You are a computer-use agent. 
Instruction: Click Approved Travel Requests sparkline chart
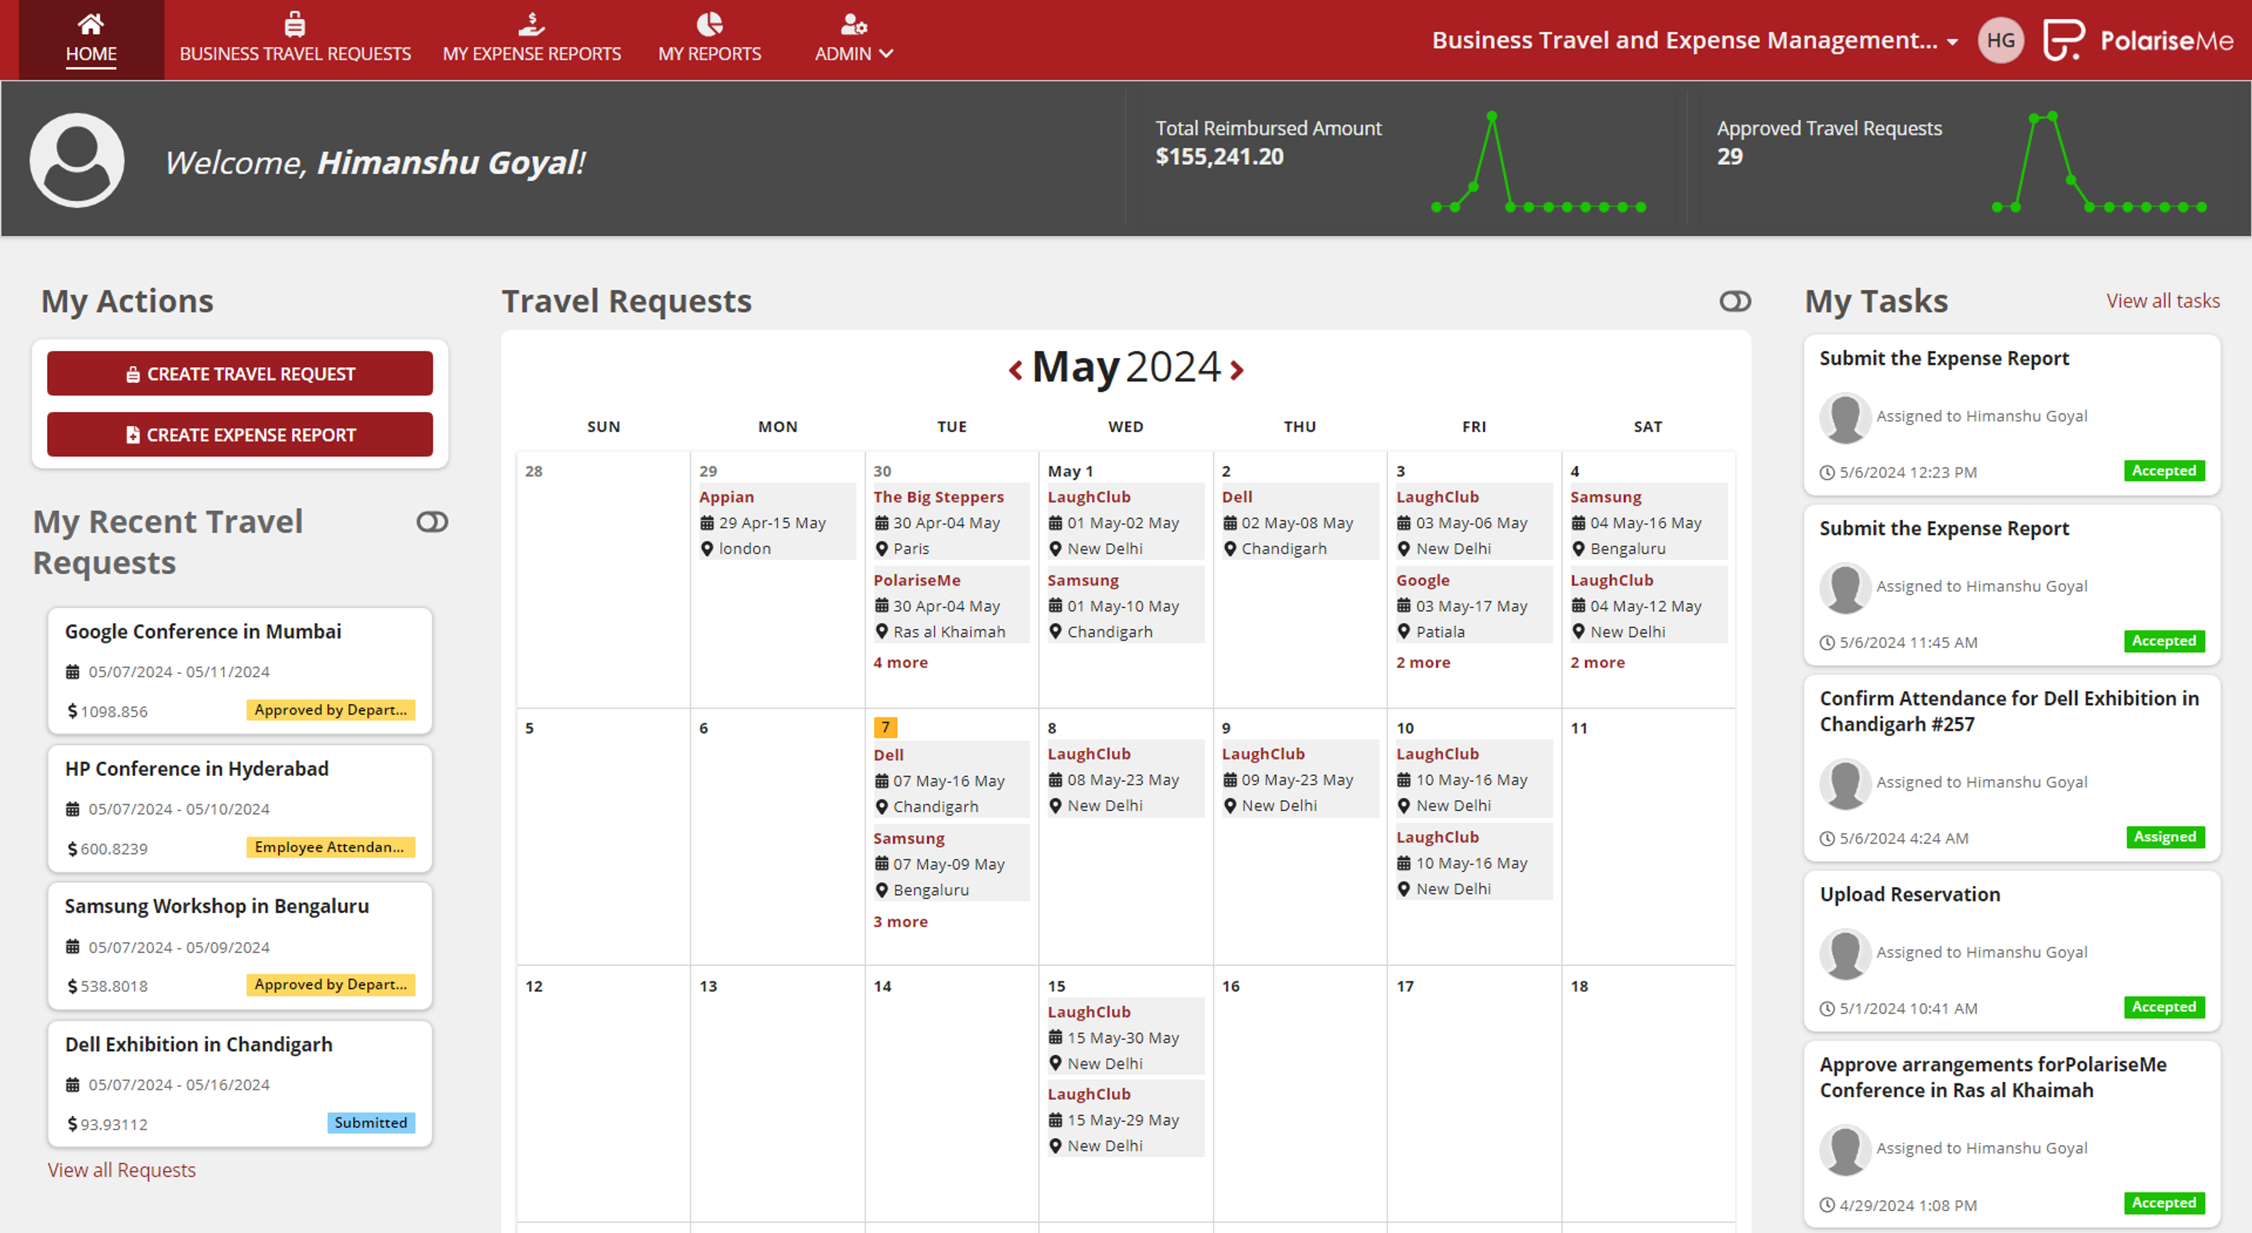click(2099, 162)
